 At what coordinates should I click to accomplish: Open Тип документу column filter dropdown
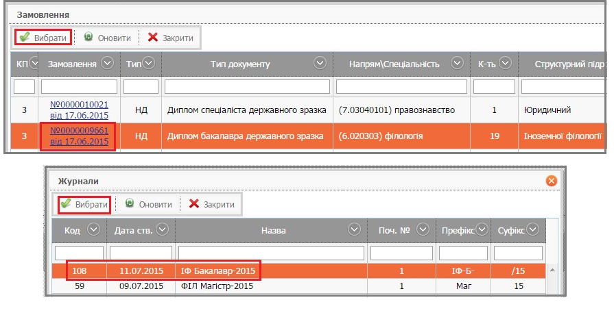click(320, 63)
